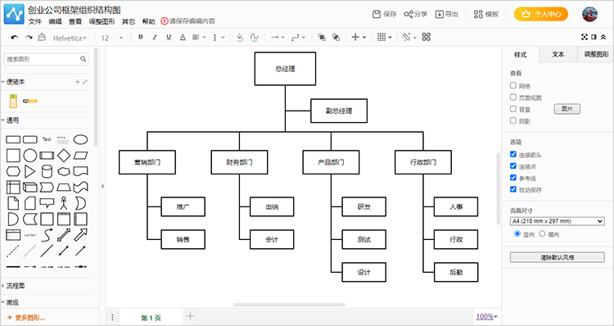
Task: Open the insert plus dropdown
Action: click(359, 37)
